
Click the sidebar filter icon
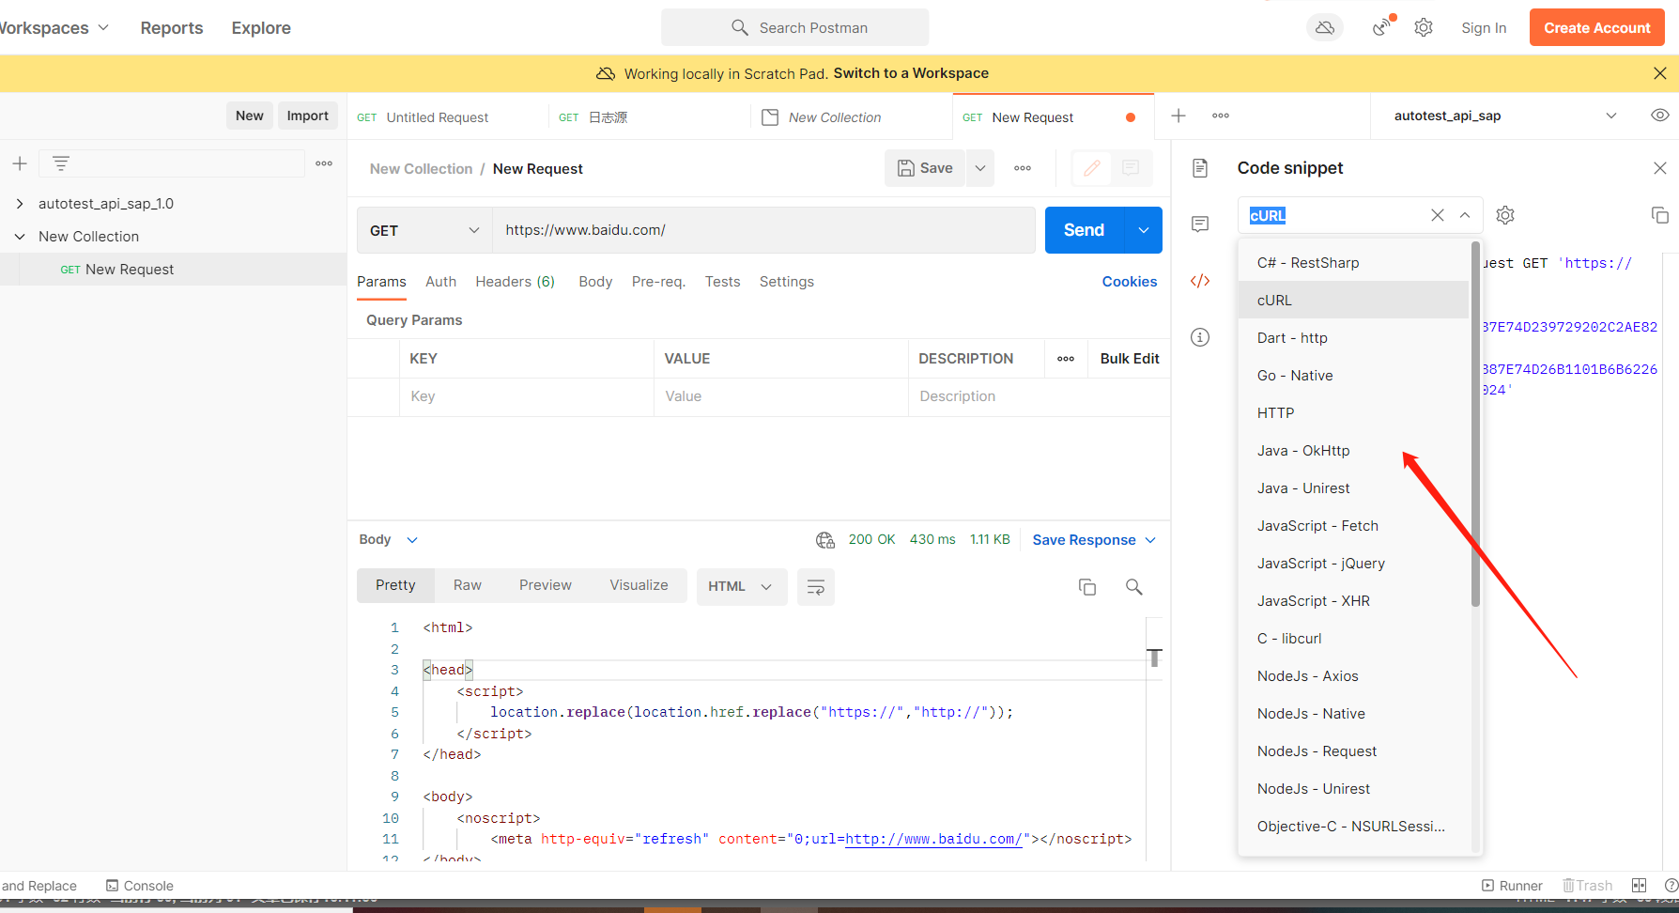[x=61, y=163]
